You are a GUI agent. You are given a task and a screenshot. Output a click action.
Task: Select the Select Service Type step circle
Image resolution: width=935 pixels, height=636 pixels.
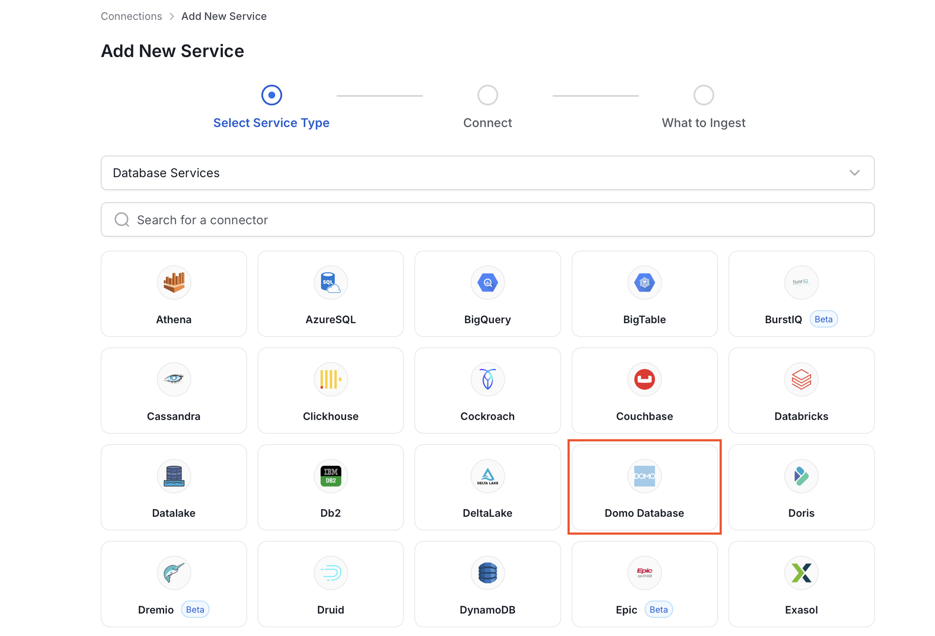pyautogui.click(x=271, y=95)
